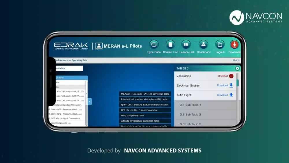Click the red Download icon

(x=234, y=45)
